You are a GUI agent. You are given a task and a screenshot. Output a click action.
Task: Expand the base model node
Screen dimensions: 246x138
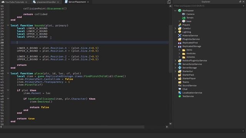(x=180, y=21)
